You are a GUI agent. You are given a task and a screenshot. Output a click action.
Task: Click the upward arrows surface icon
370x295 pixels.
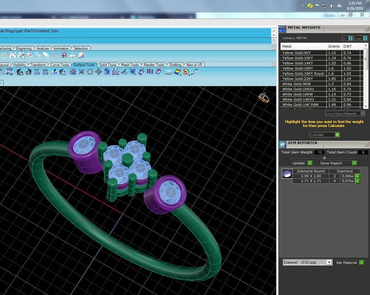point(169,72)
